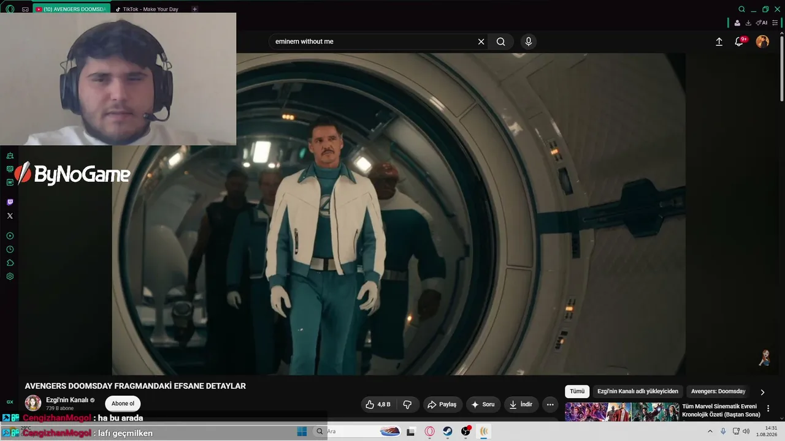Run YouTube search with magnifier button
This screenshot has height=441, width=785.
501,42
